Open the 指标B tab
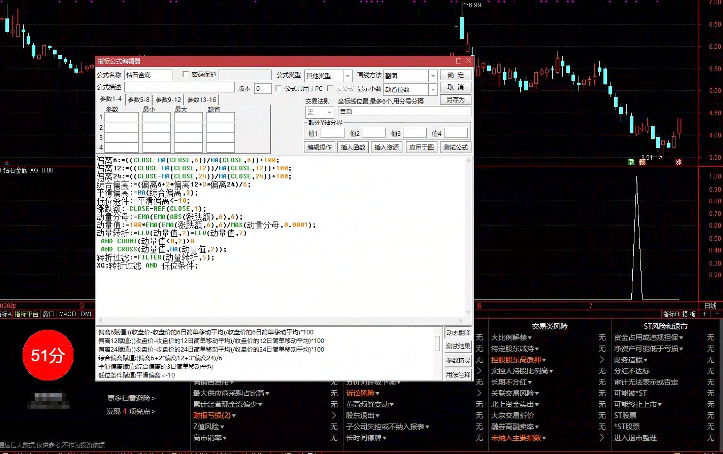This screenshot has height=454, width=723. [x=670, y=314]
